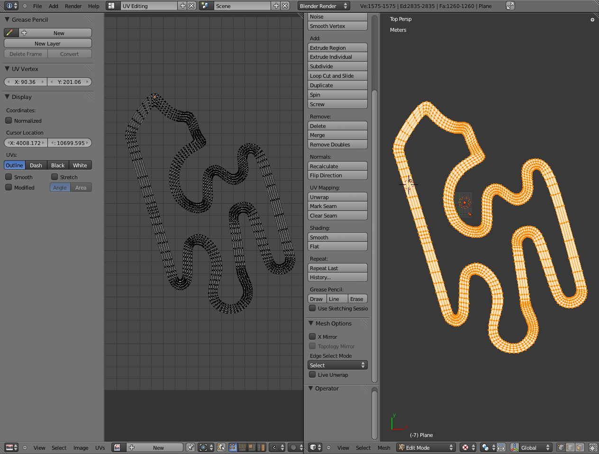The image size is (599, 454).
Task: Open the Mesh menu
Action: coord(384,448)
